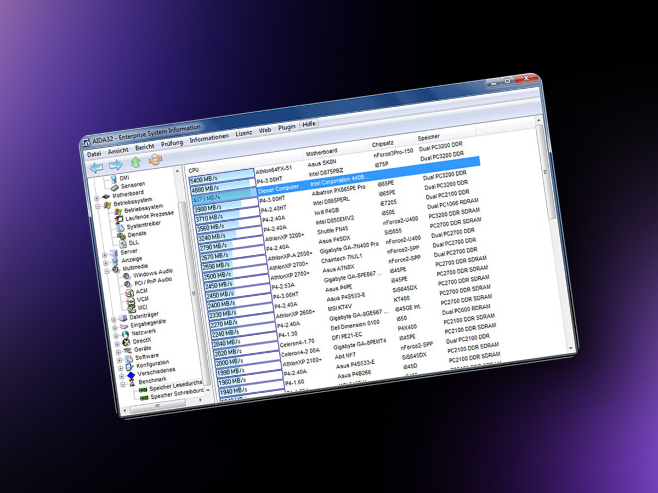
Task: Select the Dienste gears icon
Action: click(122, 236)
